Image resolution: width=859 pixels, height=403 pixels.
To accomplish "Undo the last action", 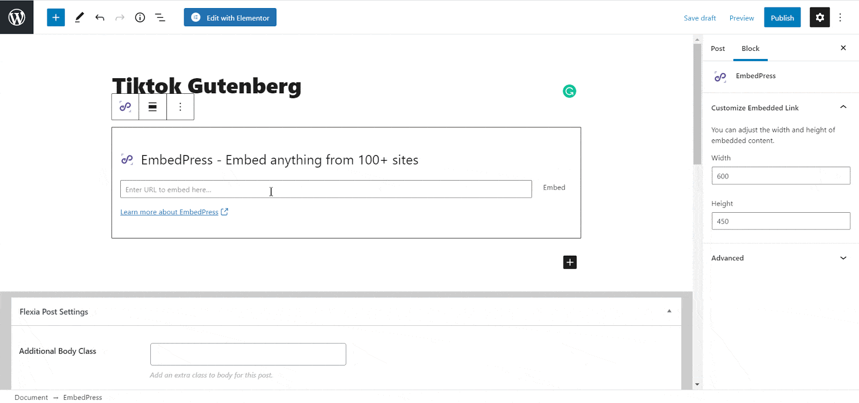I will pos(100,18).
